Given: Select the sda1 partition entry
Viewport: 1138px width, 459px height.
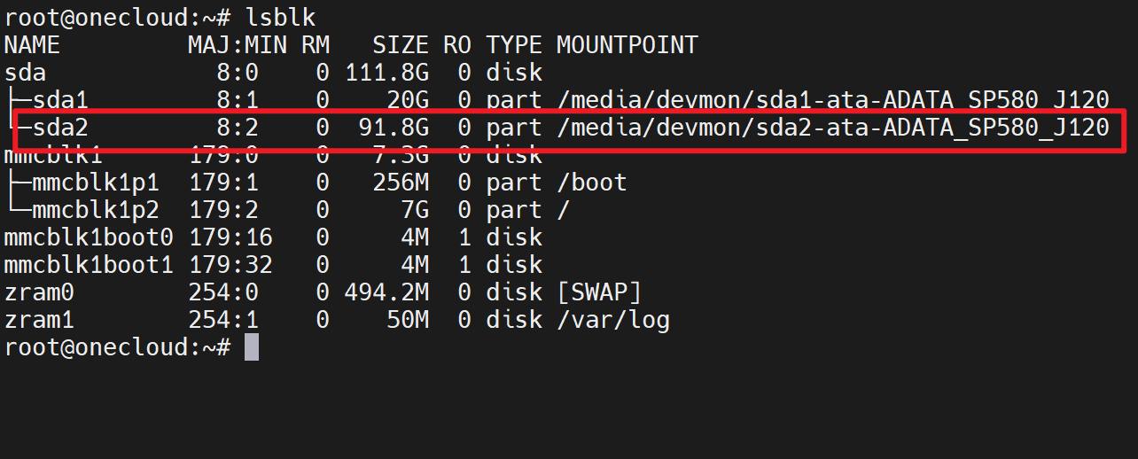Looking at the screenshot, I should click(x=60, y=100).
